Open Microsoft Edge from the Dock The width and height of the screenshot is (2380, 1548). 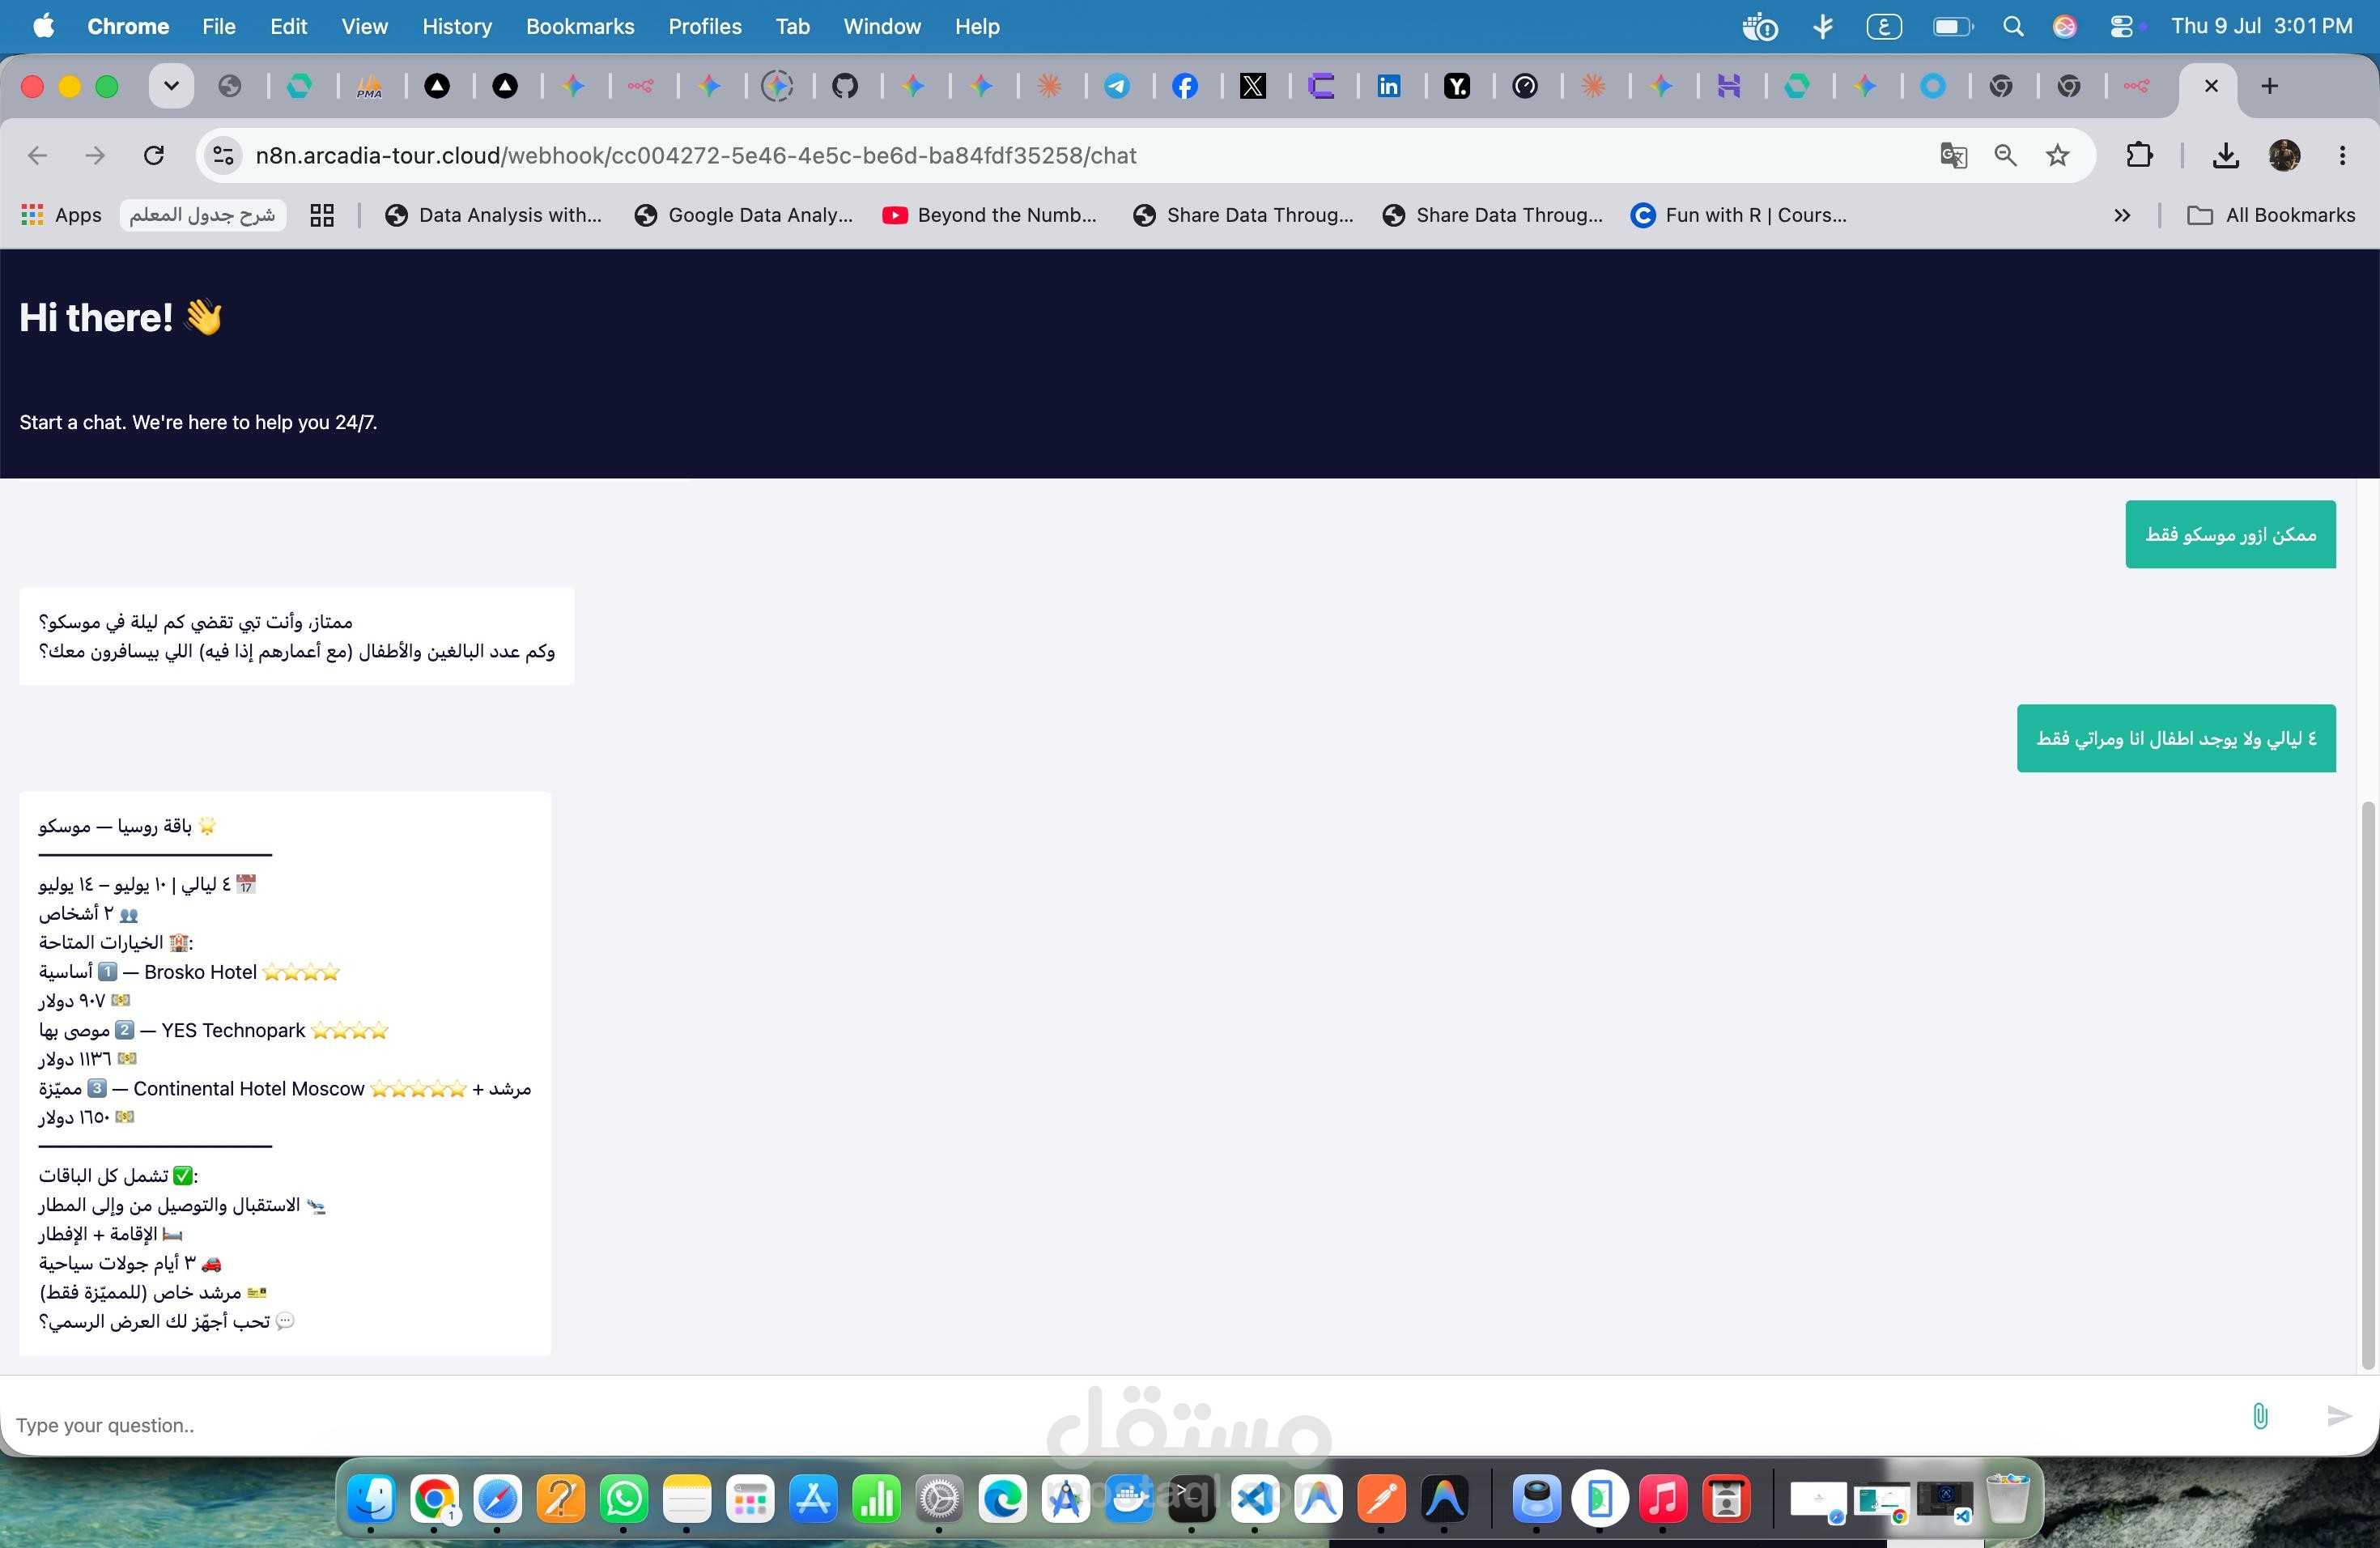[1003, 1500]
